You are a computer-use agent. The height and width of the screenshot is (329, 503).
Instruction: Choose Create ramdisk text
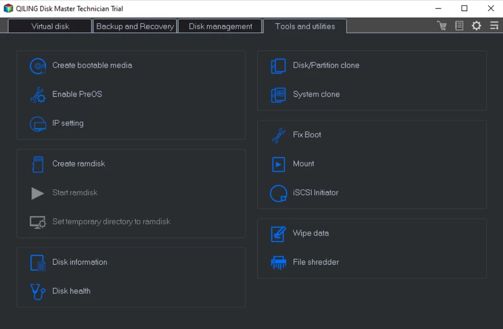(79, 163)
